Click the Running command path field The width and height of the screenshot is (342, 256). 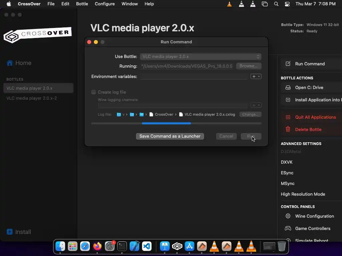[x=187, y=66]
